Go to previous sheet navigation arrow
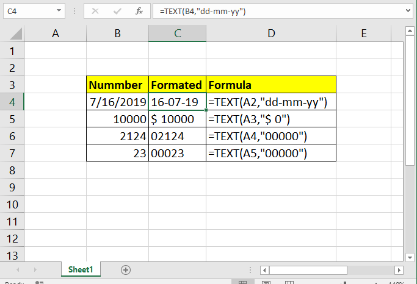This screenshot has width=417, height=284. pos(18,270)
